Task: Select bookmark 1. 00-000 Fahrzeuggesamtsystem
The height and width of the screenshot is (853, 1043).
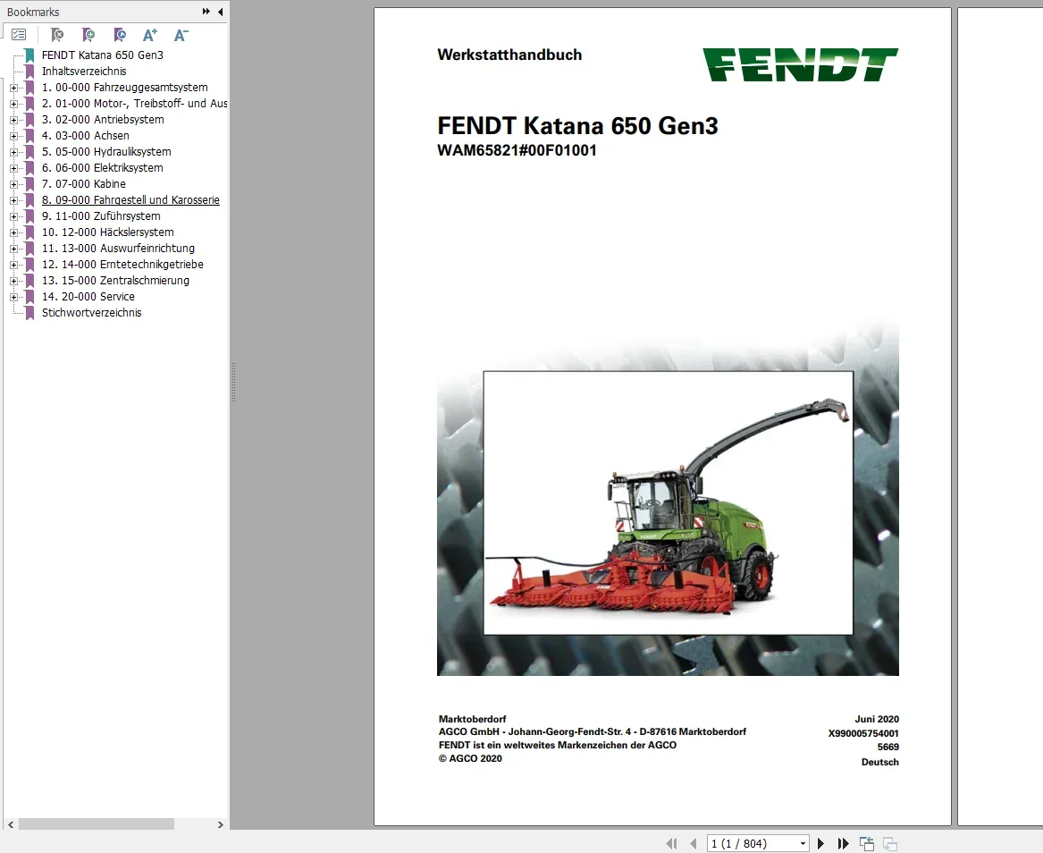Action: 125,87
